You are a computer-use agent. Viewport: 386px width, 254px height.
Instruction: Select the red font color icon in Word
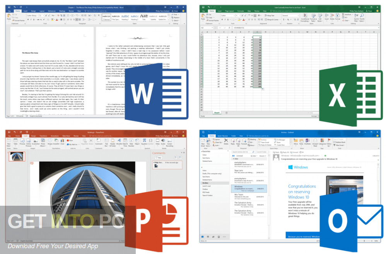tap(57, 19)
